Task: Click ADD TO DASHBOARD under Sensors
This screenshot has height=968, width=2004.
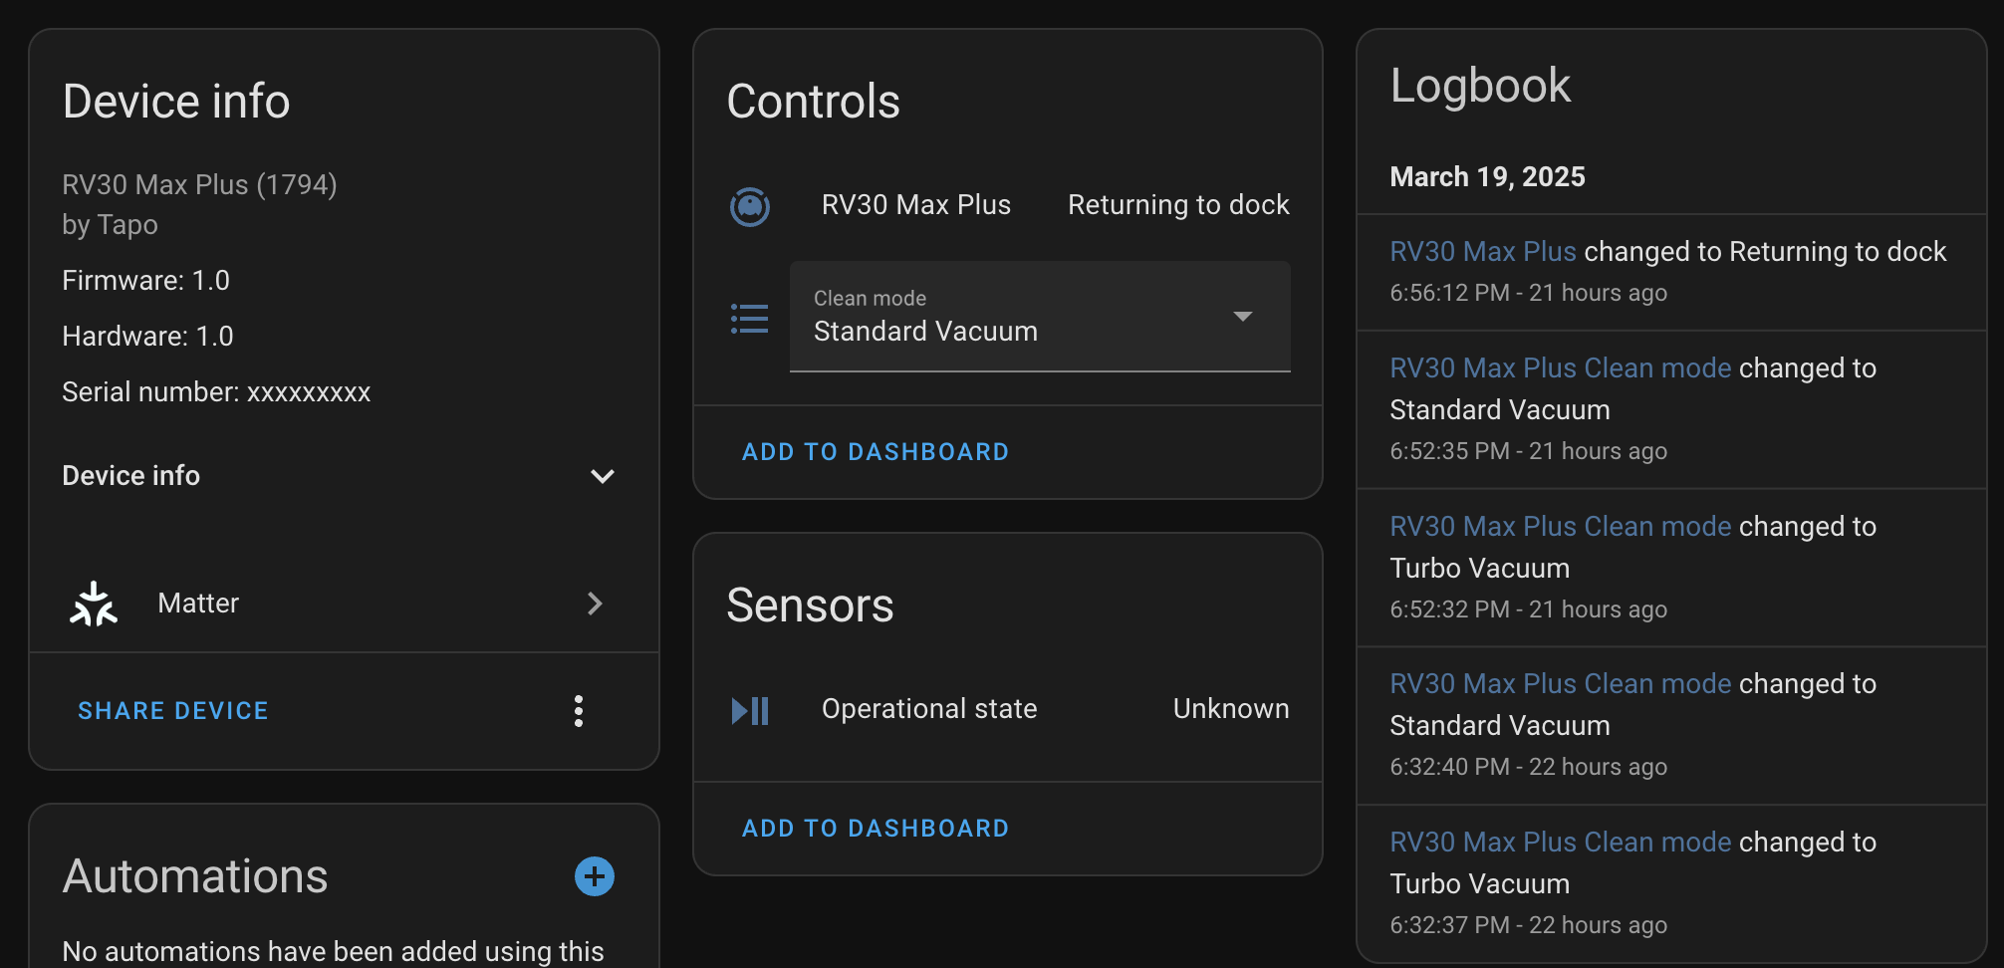Action: 876,829
